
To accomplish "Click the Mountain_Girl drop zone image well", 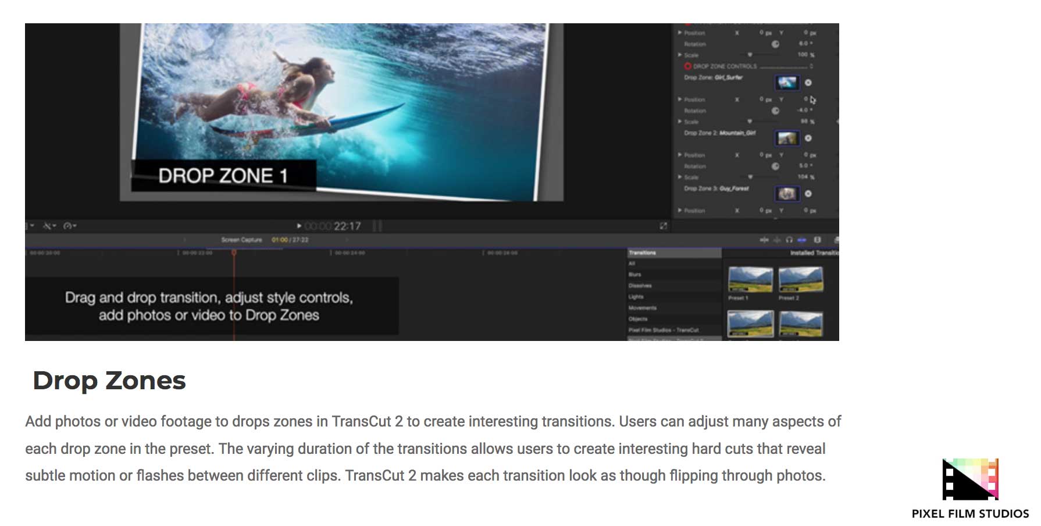I will point(787,138).
